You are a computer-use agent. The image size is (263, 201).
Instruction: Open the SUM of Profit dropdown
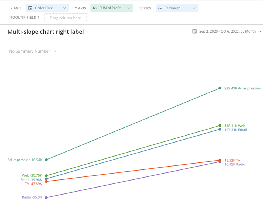128,8
